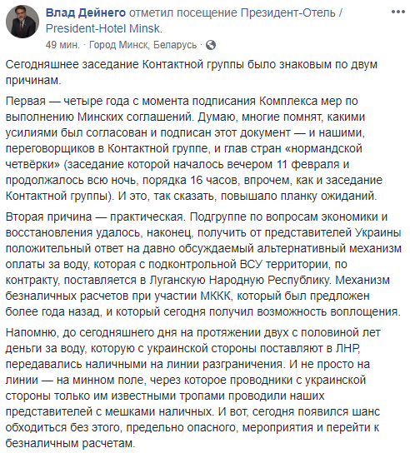Open the post options three-dot menu
This screenshot has width=410, height=458.
pyautogui.click(x=398, y=12)
